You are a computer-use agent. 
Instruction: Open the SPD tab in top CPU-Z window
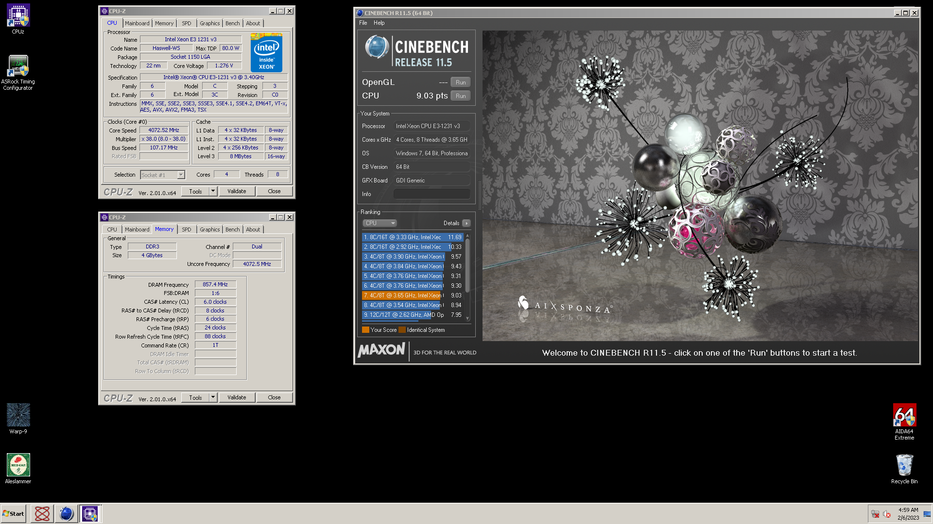pyautogui.click(x=187, y=23)
